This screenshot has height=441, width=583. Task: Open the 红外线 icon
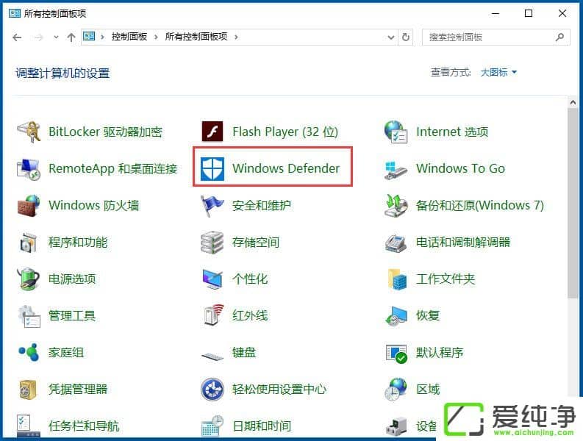point(213,315)
